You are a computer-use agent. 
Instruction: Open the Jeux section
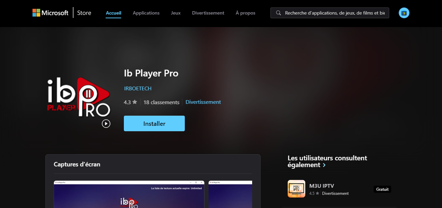[x=175, y=13]
